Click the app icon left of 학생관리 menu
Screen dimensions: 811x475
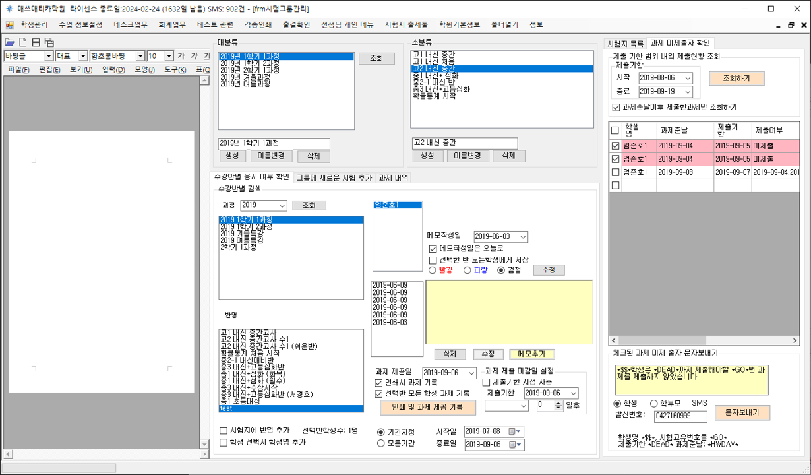10,25
